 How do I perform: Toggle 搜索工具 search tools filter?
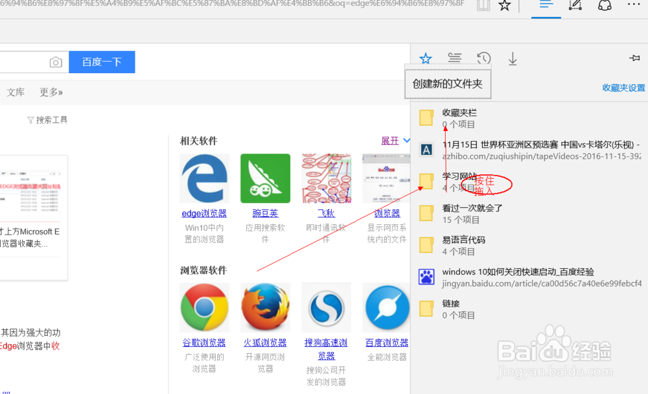coord(47,119)
